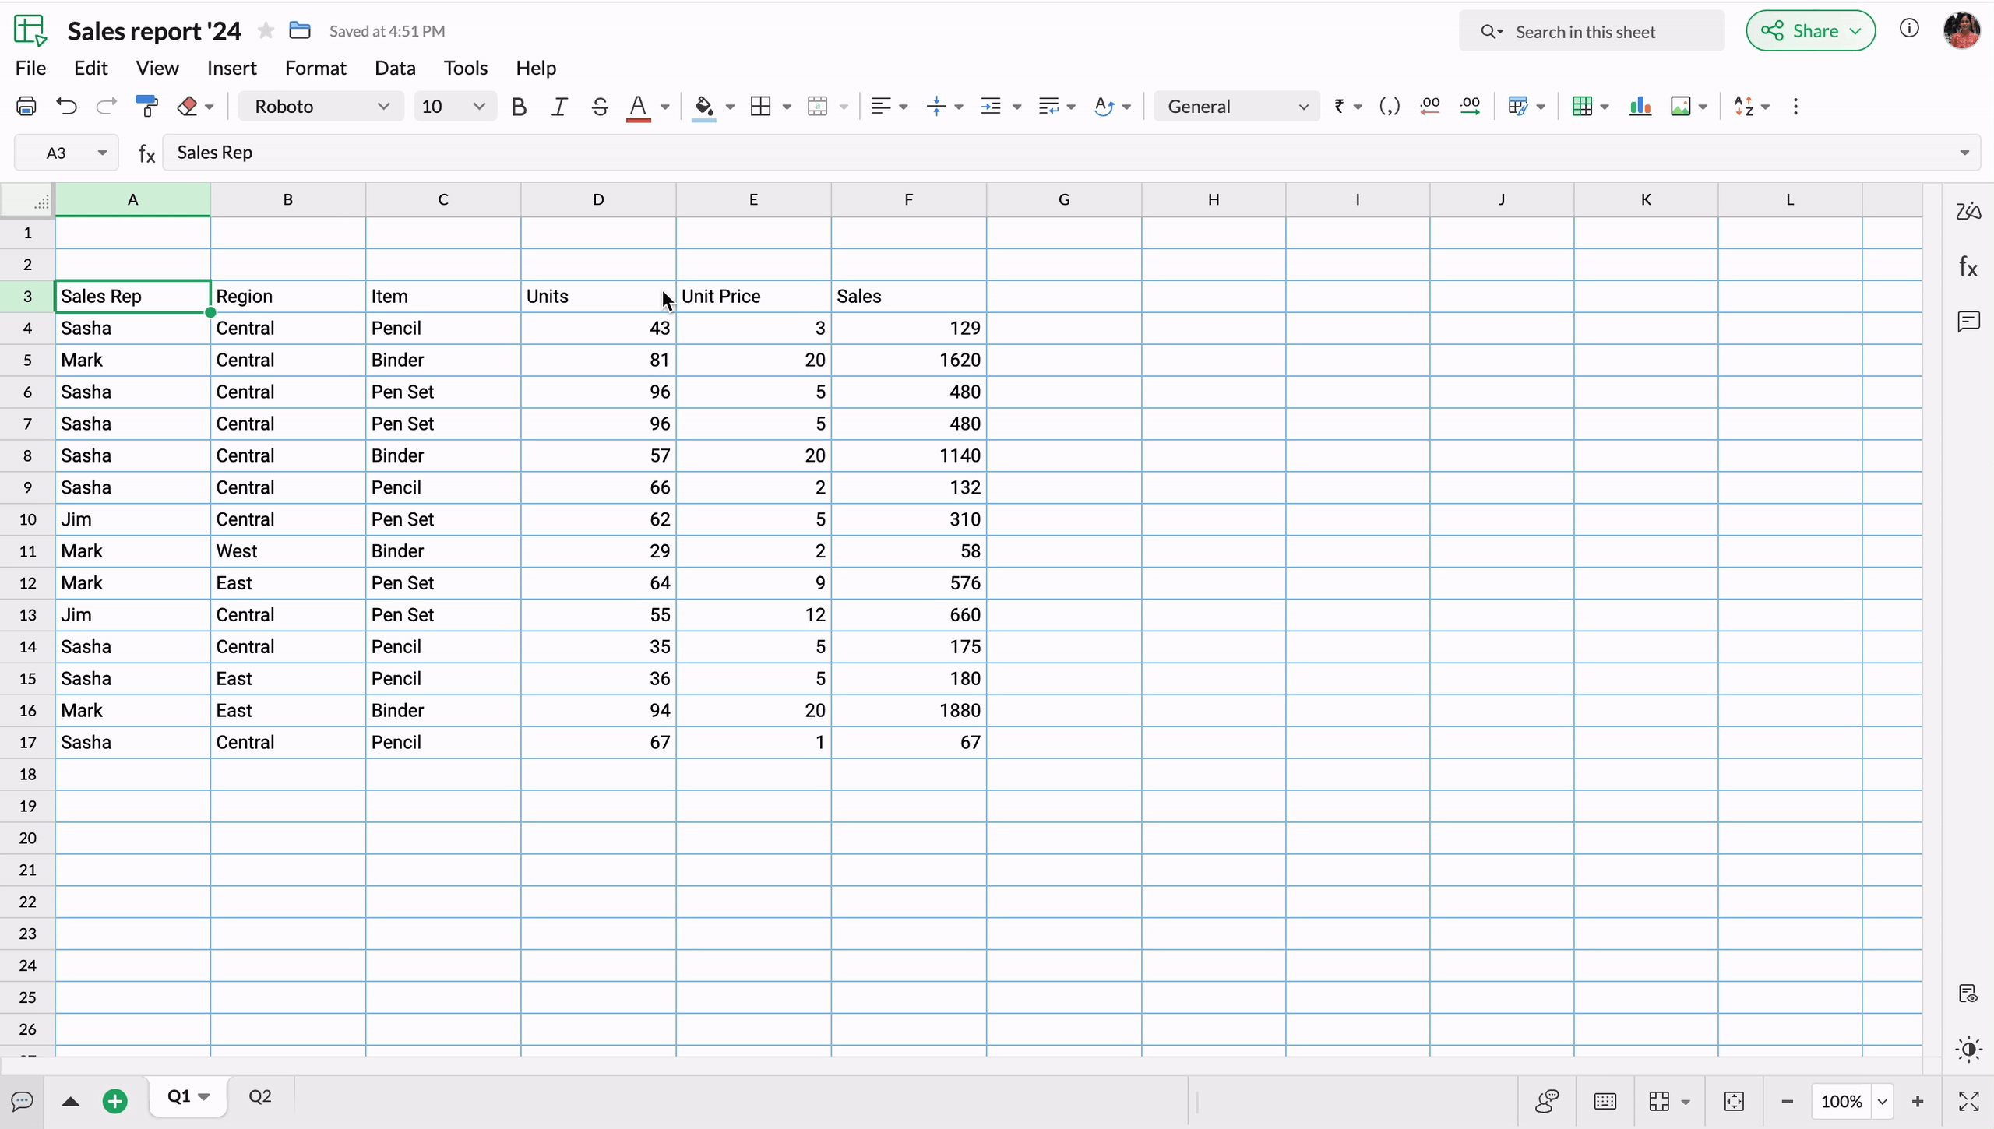This screenshot has height=1129, width=1994.
Task: Add a new sheet with plus icon
Action: click(x=115, y=1101)
